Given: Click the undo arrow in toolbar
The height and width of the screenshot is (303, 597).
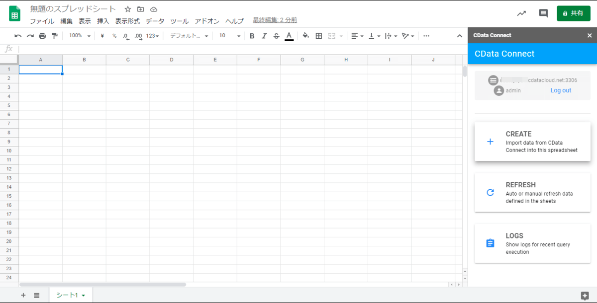Looking at the screenshot, I should pos(18,36).
